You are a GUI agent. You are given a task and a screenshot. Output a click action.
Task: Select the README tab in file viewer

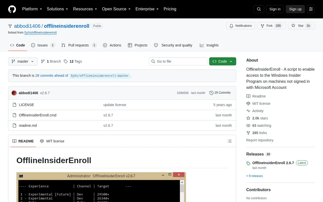[x=23, y=141]
